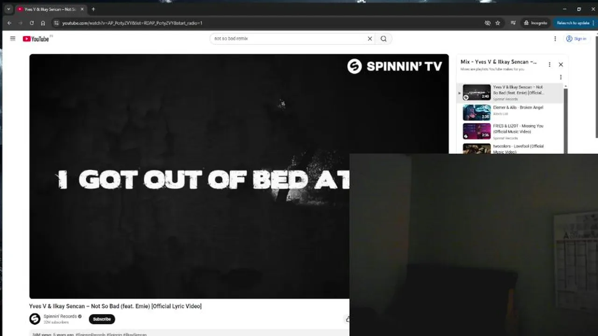This screenshot has width=598, height=336.
Task: Click Broken Angel thumbnail in playlist
Action: coord(477,112)
